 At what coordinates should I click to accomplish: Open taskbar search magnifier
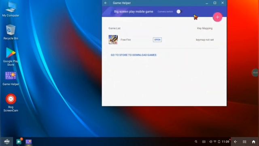pyautogui.click(x=196, y=142)
